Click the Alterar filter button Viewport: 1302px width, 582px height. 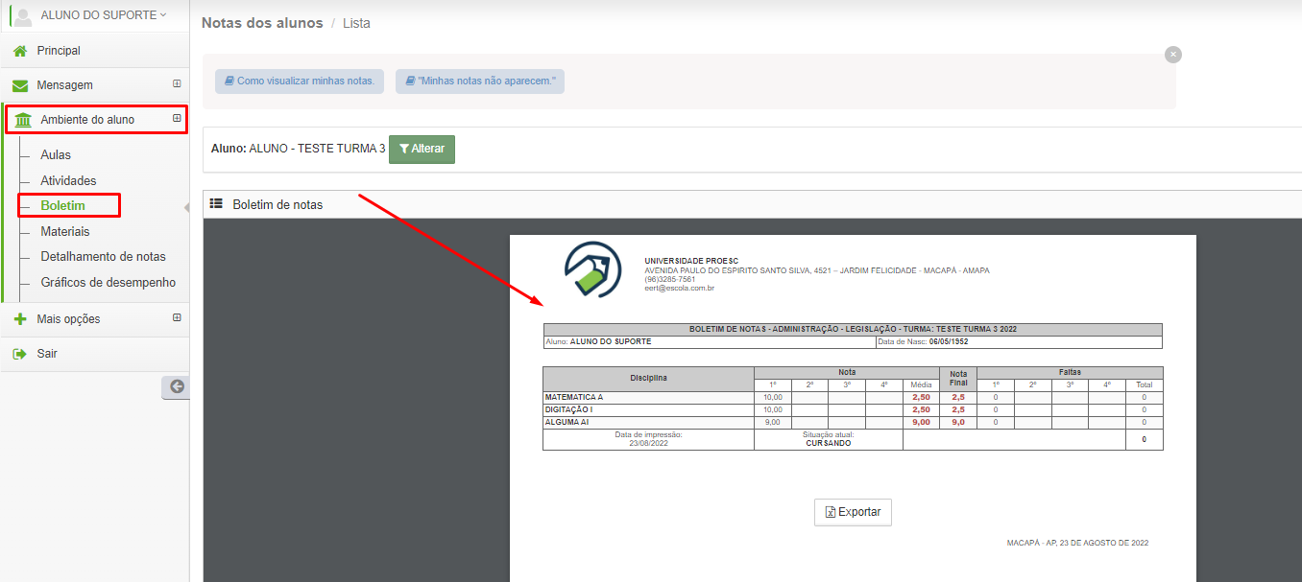pyautogui.click(x=422, y=150)
